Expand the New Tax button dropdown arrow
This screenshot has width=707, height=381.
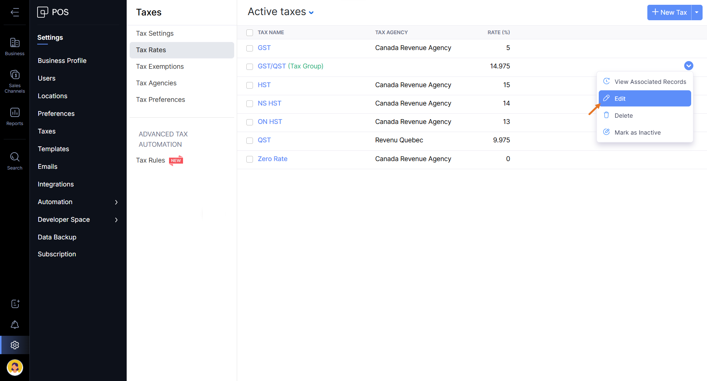(x=697, y=13)
